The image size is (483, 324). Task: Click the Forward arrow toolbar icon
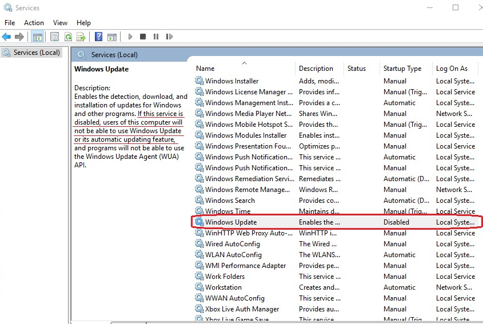pos(19,37)
